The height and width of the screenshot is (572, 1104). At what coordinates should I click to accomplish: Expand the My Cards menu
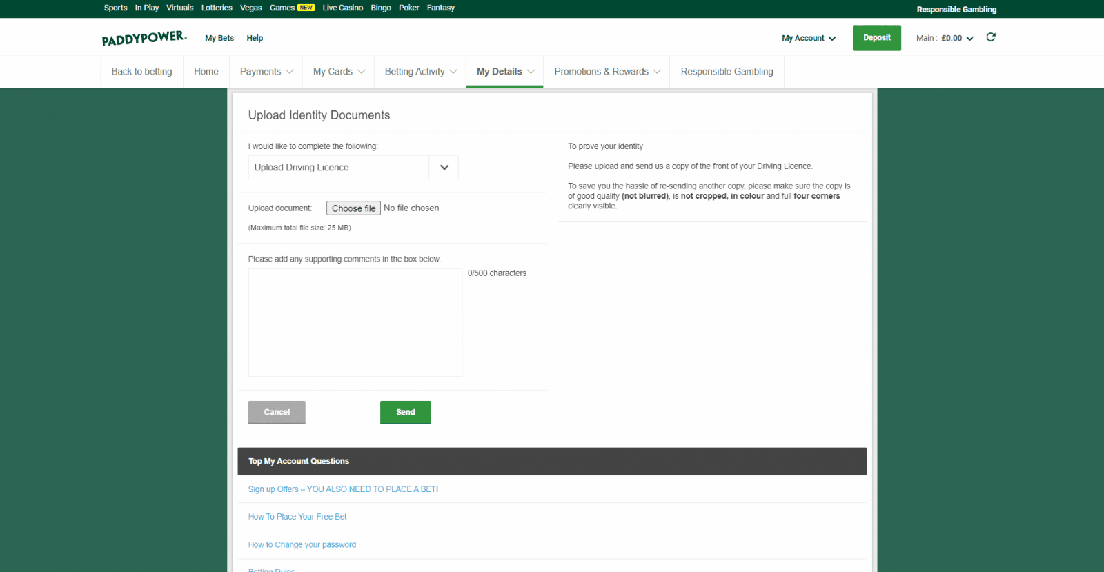[x=339, y=72]
